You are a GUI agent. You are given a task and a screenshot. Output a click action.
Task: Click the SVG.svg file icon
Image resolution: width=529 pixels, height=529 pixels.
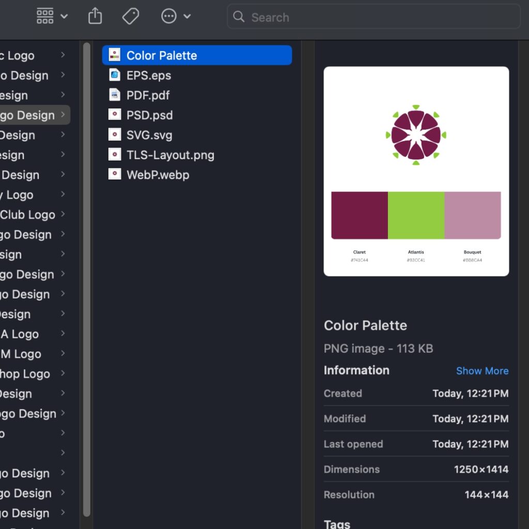pyautogui.click(x=114, y=135)
